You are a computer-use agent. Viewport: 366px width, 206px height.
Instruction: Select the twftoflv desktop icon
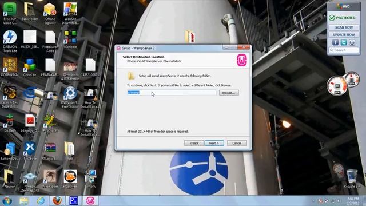click(x=90, y=179)
